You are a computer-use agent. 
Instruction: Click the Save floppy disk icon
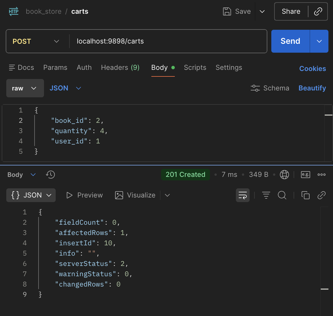coord(227,11)
